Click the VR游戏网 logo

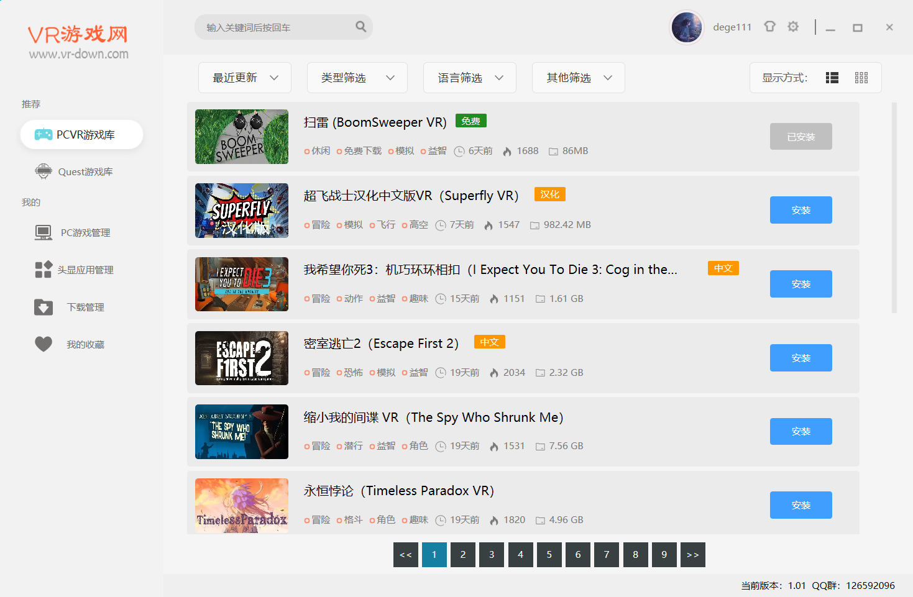pos(78,34)
